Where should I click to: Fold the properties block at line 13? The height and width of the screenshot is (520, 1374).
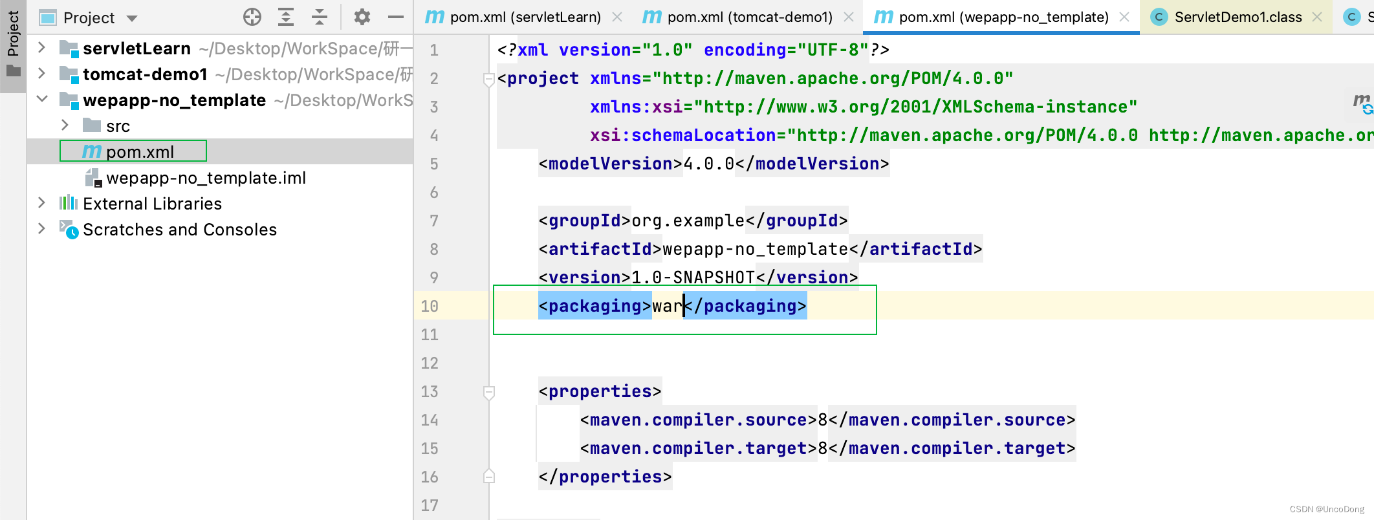[x=489, y=393]
